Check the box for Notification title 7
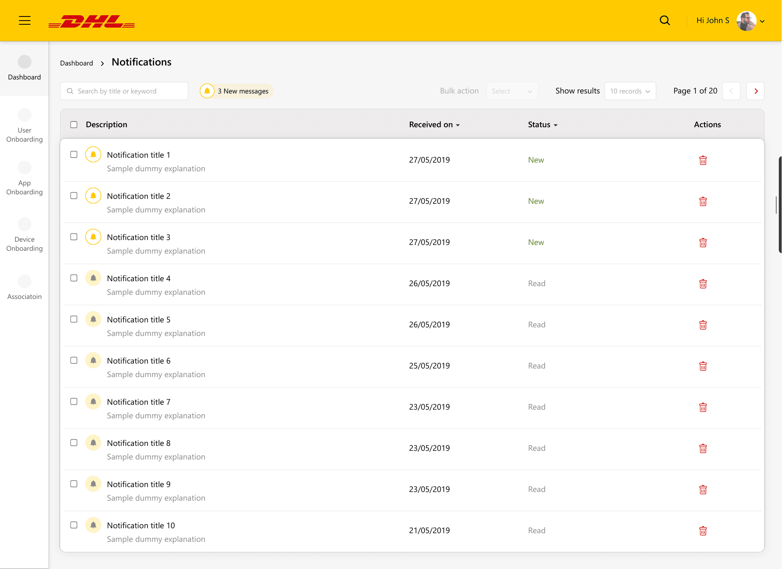 tap(74, 401)
